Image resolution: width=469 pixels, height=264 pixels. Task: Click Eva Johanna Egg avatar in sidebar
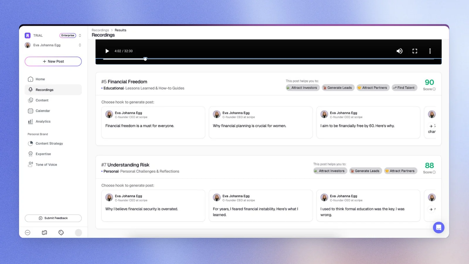click(28, 45)
